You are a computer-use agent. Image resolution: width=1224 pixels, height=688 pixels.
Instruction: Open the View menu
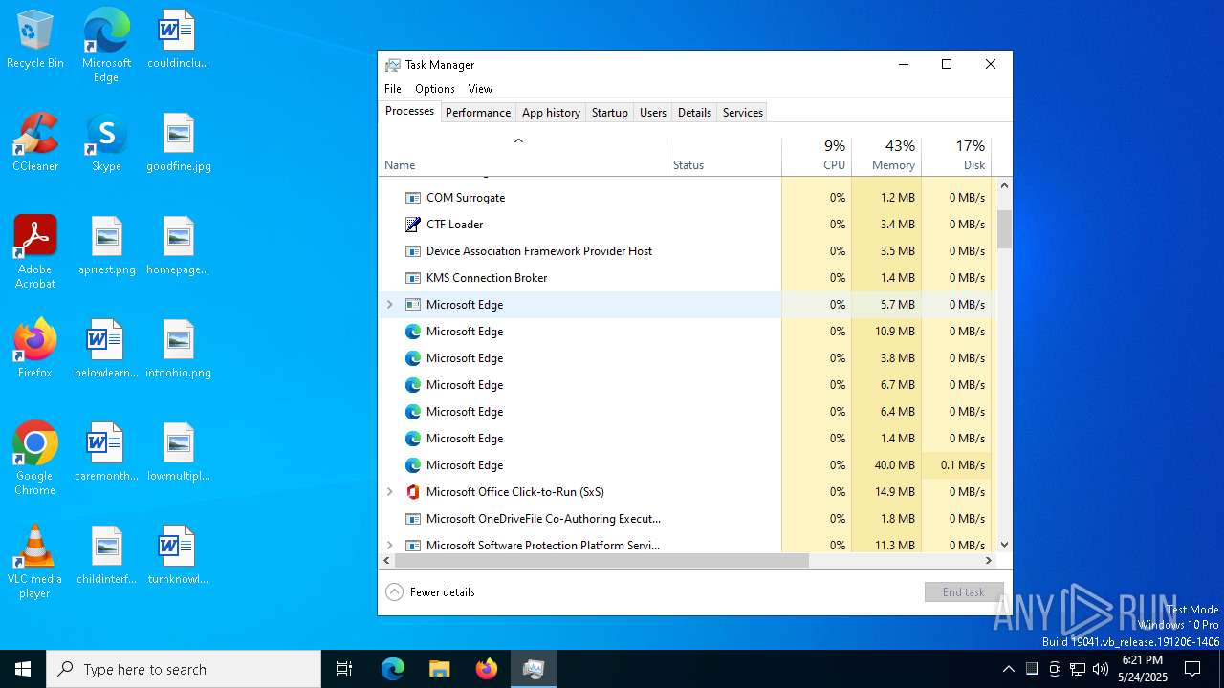click(480, 89)
